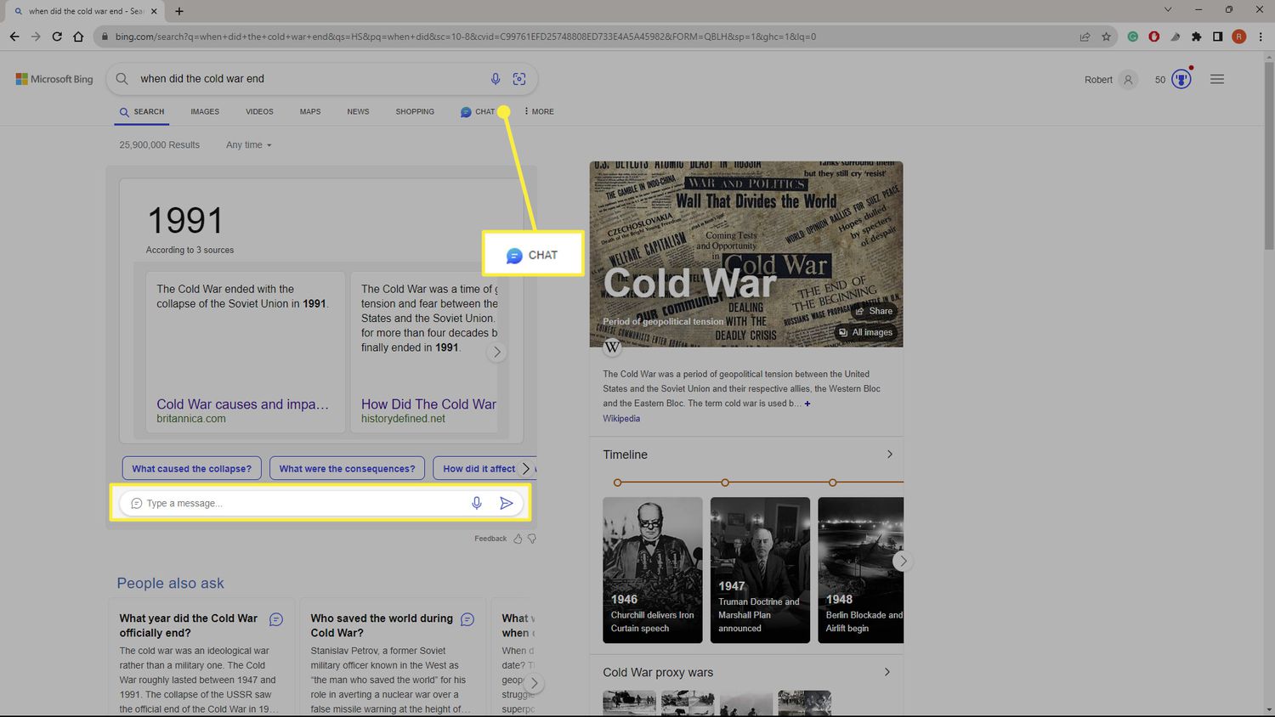1275x717 pixels.
Task: Send the chat message with arrow icon
Action: (x=507, y=503)
